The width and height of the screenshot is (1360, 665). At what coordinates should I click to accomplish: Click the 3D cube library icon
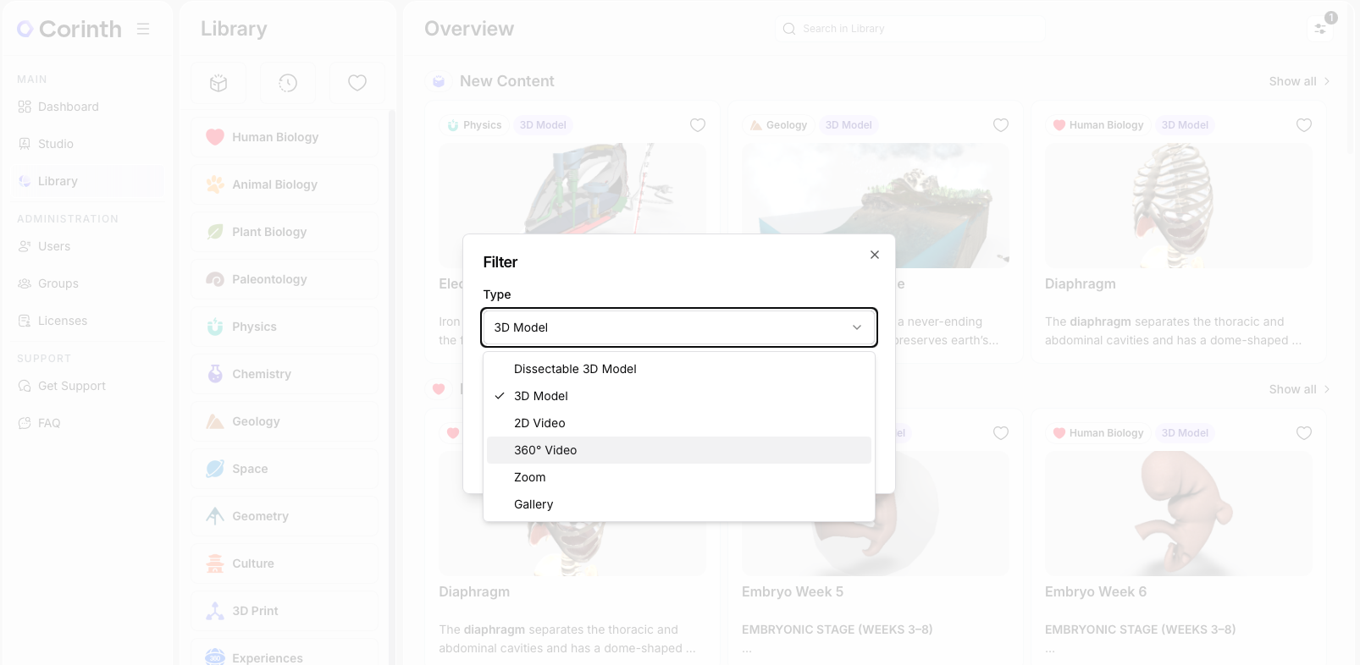click(218, 83)
